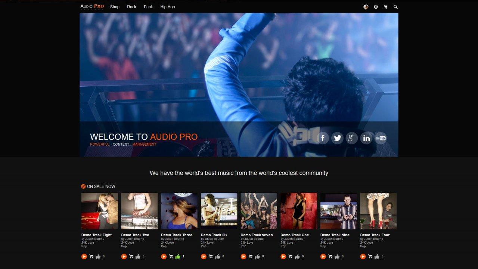This screenshot has height=269, width=478.
Task: Open the Twitter social icon
Action: pyautogui.click(x=337, y=138)
